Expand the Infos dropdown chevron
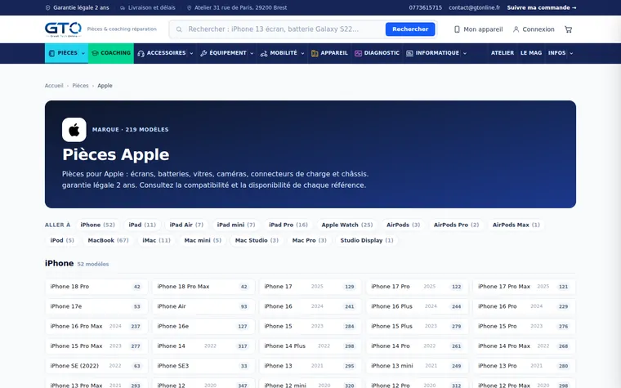 (571, 53)
